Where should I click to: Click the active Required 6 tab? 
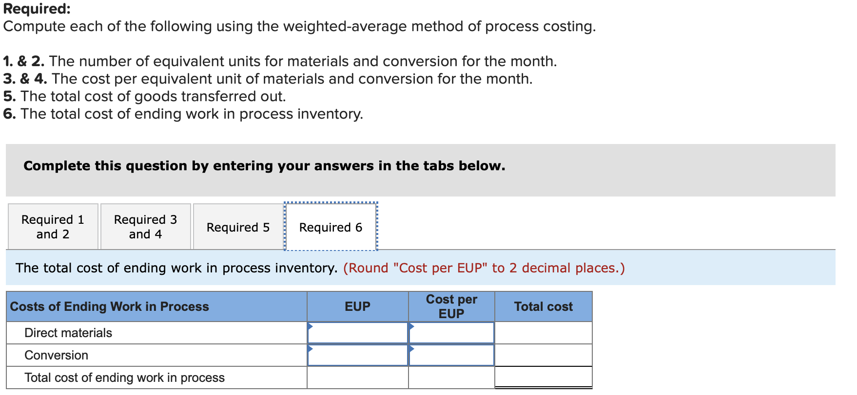point(330,227)
